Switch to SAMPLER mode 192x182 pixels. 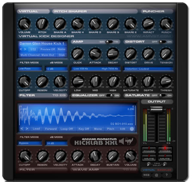[164, 170]
